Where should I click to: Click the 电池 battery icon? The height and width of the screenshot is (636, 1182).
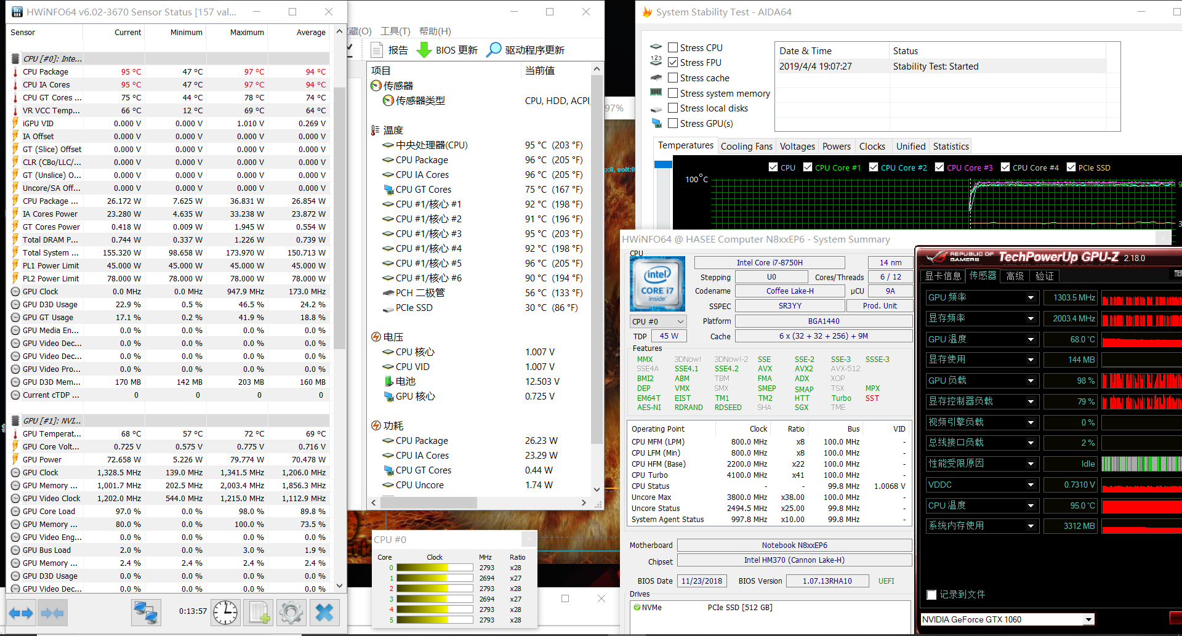pos(388,381)
